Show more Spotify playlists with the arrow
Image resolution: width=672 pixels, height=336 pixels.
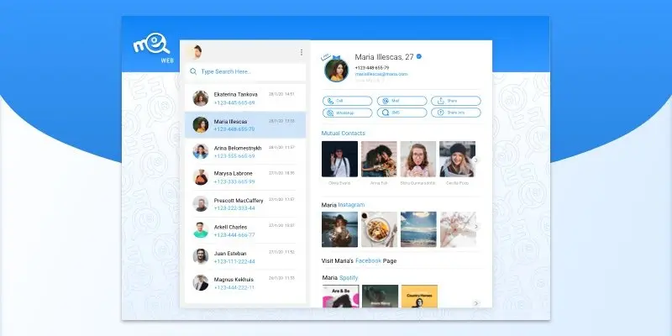tap(475, 303)
